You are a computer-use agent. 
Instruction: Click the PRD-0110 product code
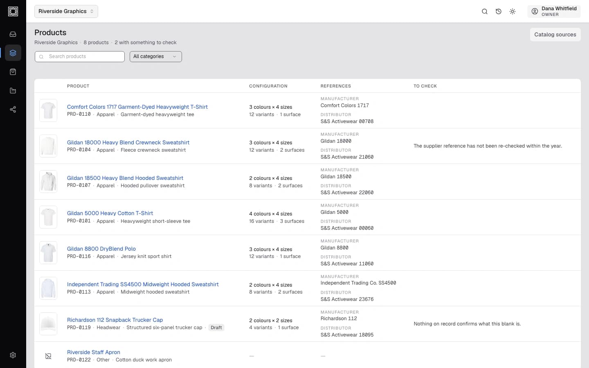79,114
